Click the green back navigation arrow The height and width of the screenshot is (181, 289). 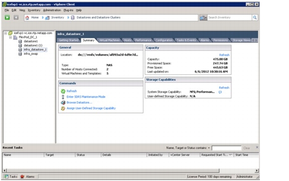tap(7, 18)
